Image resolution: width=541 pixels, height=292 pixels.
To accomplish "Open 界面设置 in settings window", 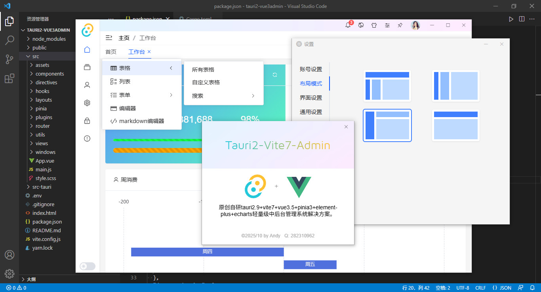I will coord(311,98).
